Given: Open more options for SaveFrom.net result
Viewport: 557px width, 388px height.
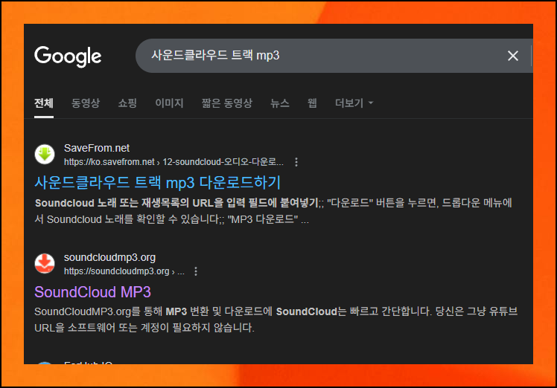Looking at the screenshot, I should (x=296, y=162).
